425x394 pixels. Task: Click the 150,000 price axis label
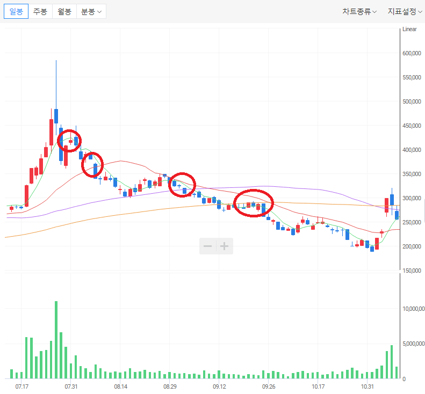click(x=412, y=271)
